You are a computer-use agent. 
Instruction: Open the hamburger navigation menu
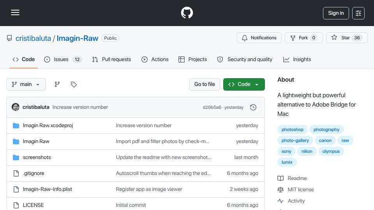pos(15,12)
